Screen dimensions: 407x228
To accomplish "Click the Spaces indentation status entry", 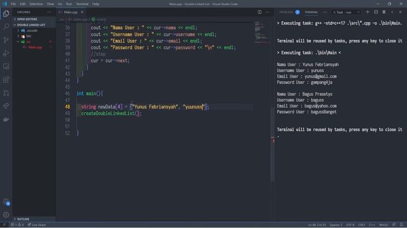I will (x=336, y=225).
